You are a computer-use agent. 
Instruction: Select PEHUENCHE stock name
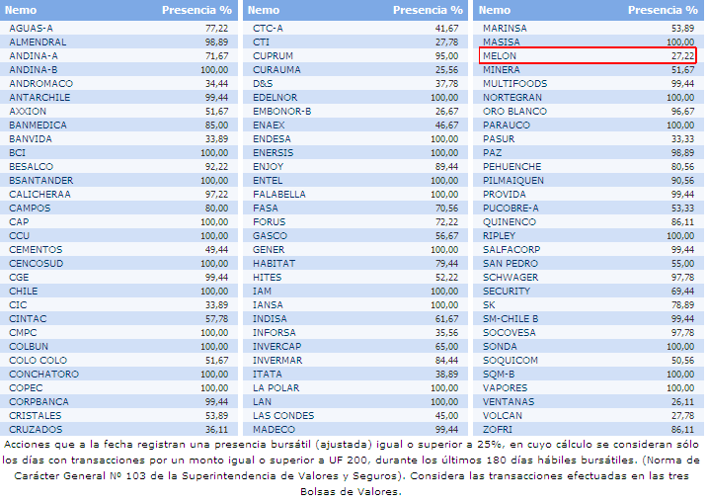(512, 167)
